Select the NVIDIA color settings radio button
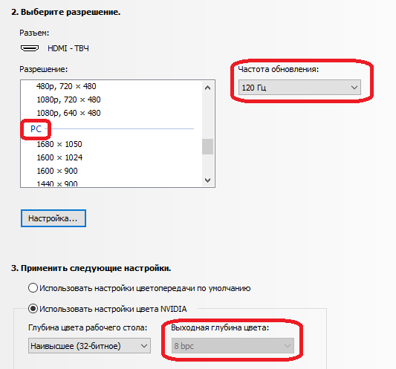 click(x=33, y=309)
